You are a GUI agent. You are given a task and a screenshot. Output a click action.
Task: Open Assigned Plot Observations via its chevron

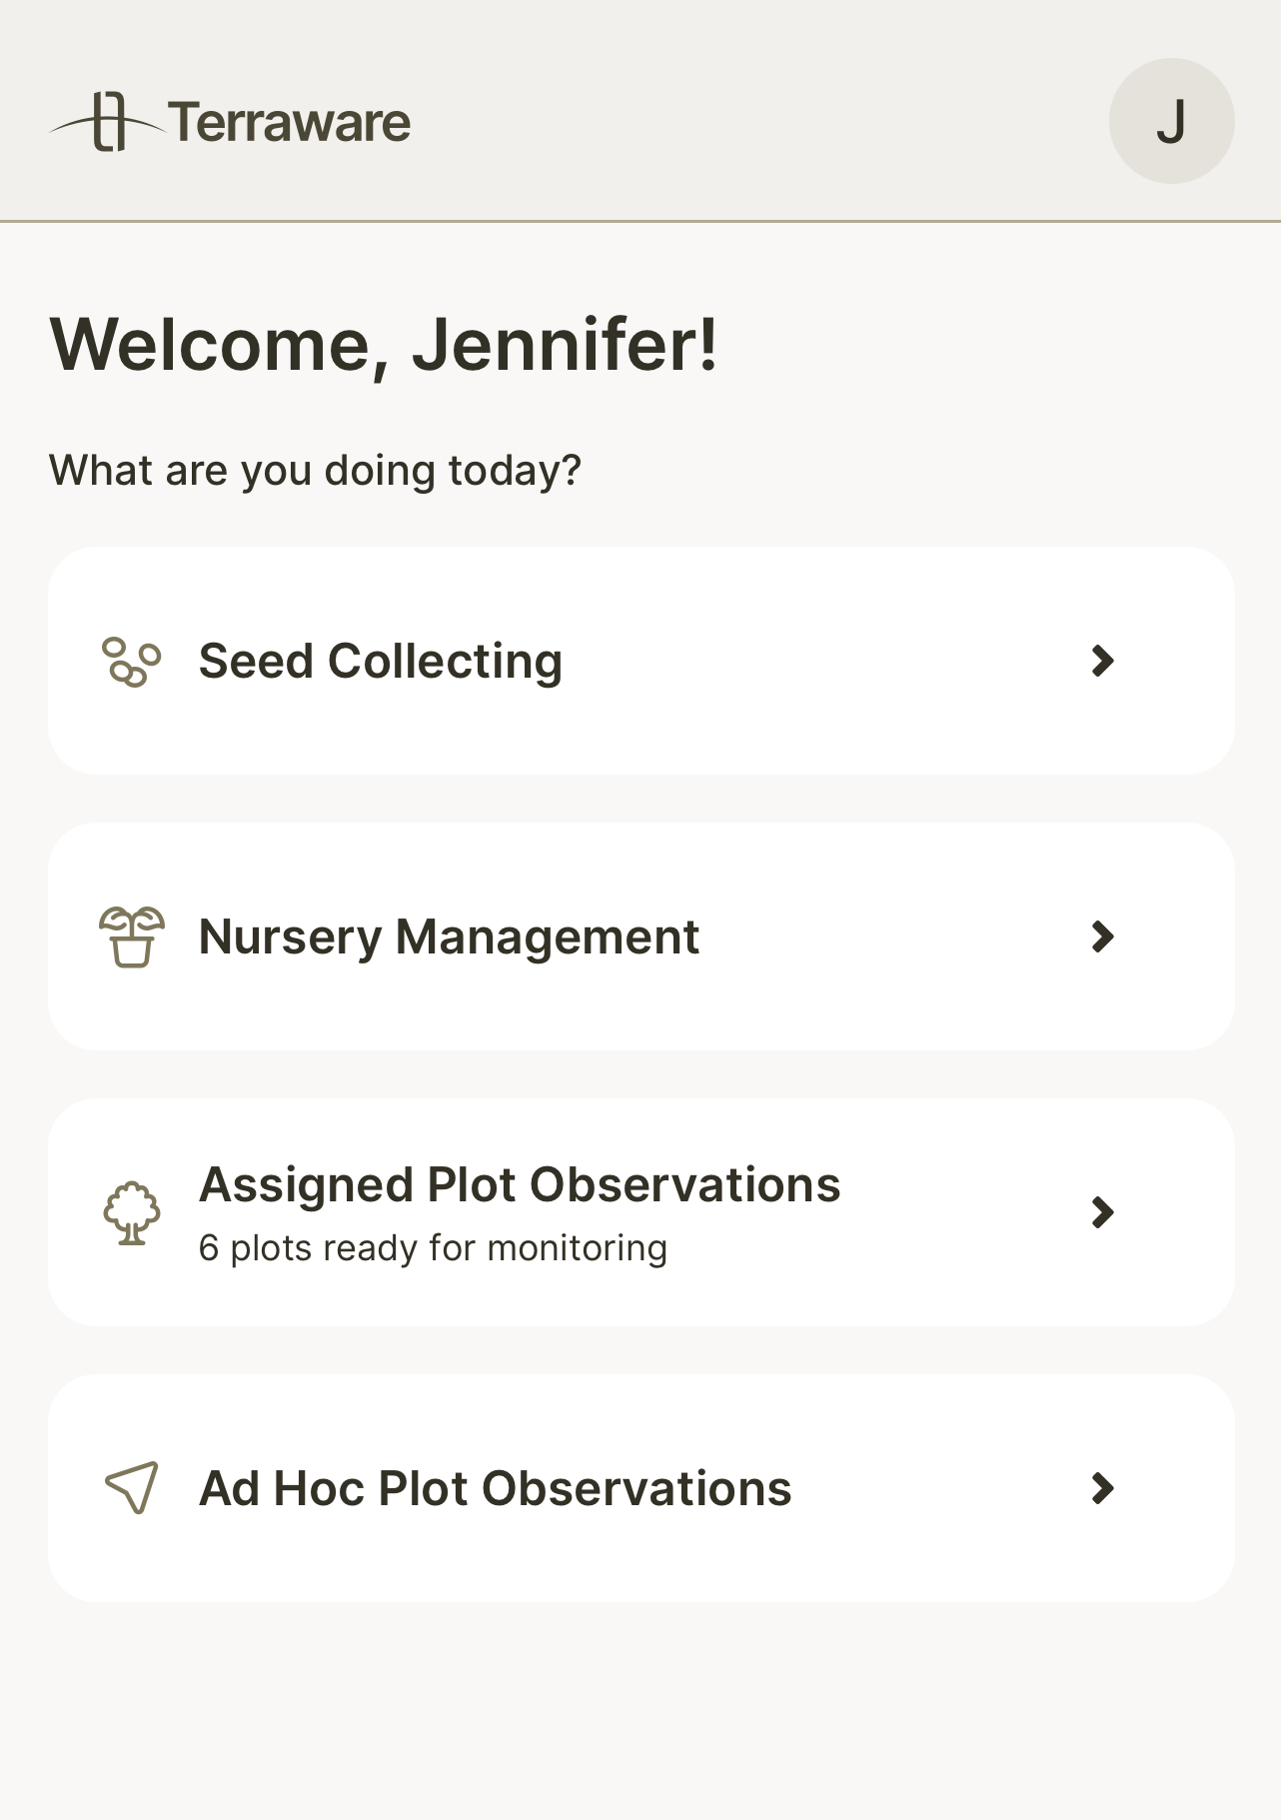pyautogui.click(x=1103, y=1212)
